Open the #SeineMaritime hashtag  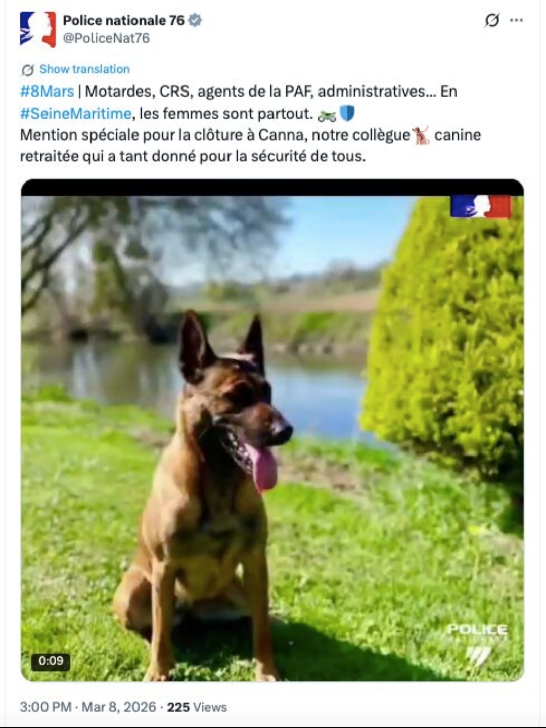[75, 113]
